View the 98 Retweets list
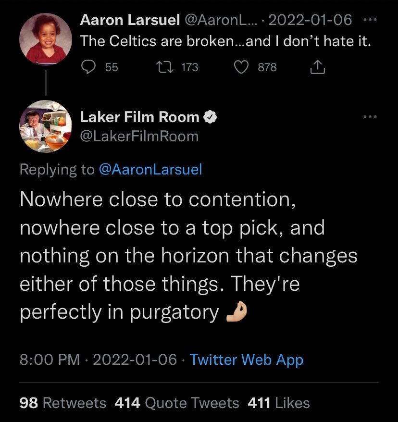Viewport: 398px width, 422px height. pos(62,402)
